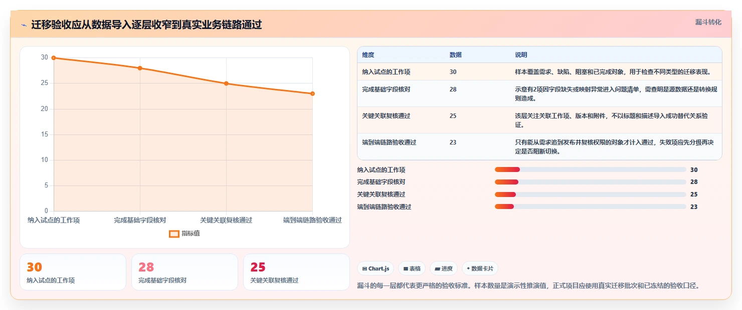Click the description starting 示意有2项因字段缺失
This screenshot has height=310, width=742.
click(x=616, y=94)
